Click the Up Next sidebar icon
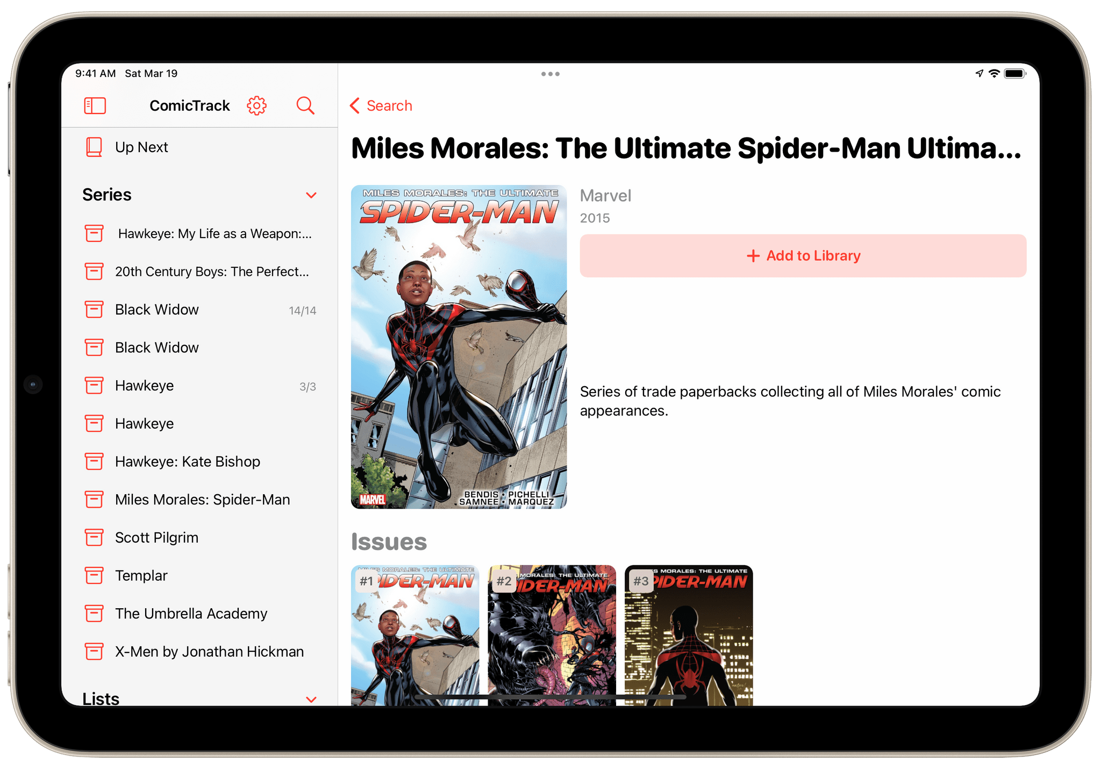 click(95, 147)
